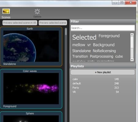Click the Preview selected scene button
The width and height of the screenshot is (138, 122).
(x=53, y=23)
